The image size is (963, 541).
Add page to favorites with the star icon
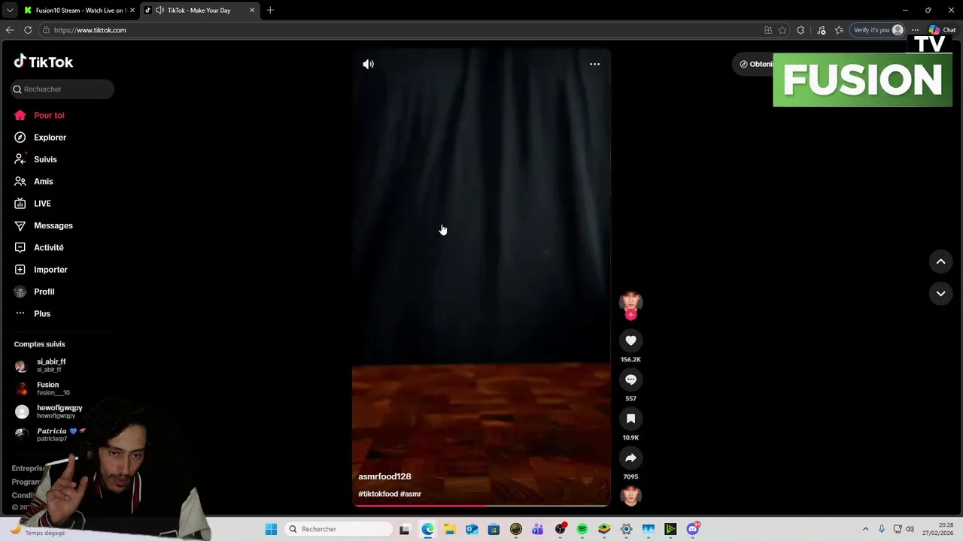(x=782, y=30)
